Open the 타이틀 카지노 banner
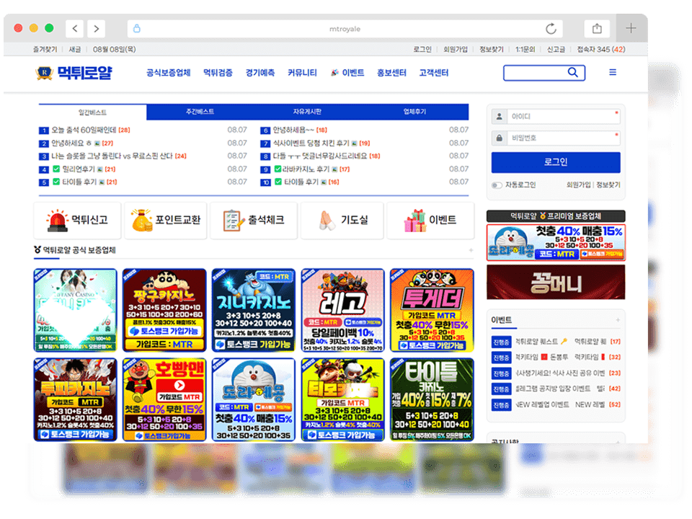Screen dimensions: 692x519 pos(432,399)
